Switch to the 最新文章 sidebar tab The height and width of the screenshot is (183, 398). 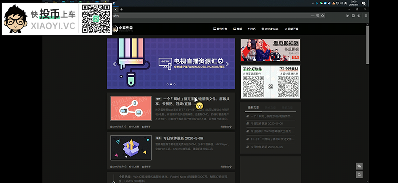point(253,107)
